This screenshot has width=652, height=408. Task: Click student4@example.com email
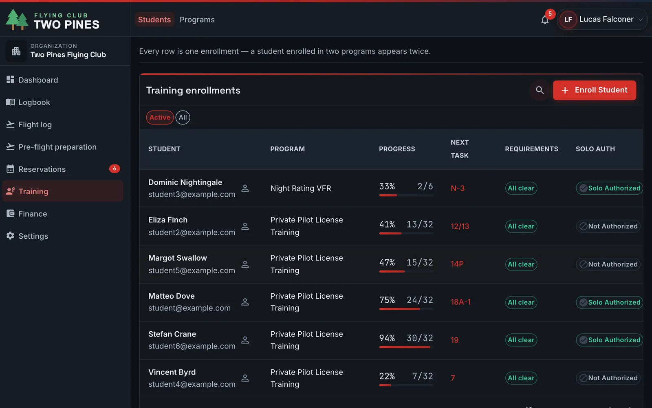pyautogui.click(x=192, y=384)
